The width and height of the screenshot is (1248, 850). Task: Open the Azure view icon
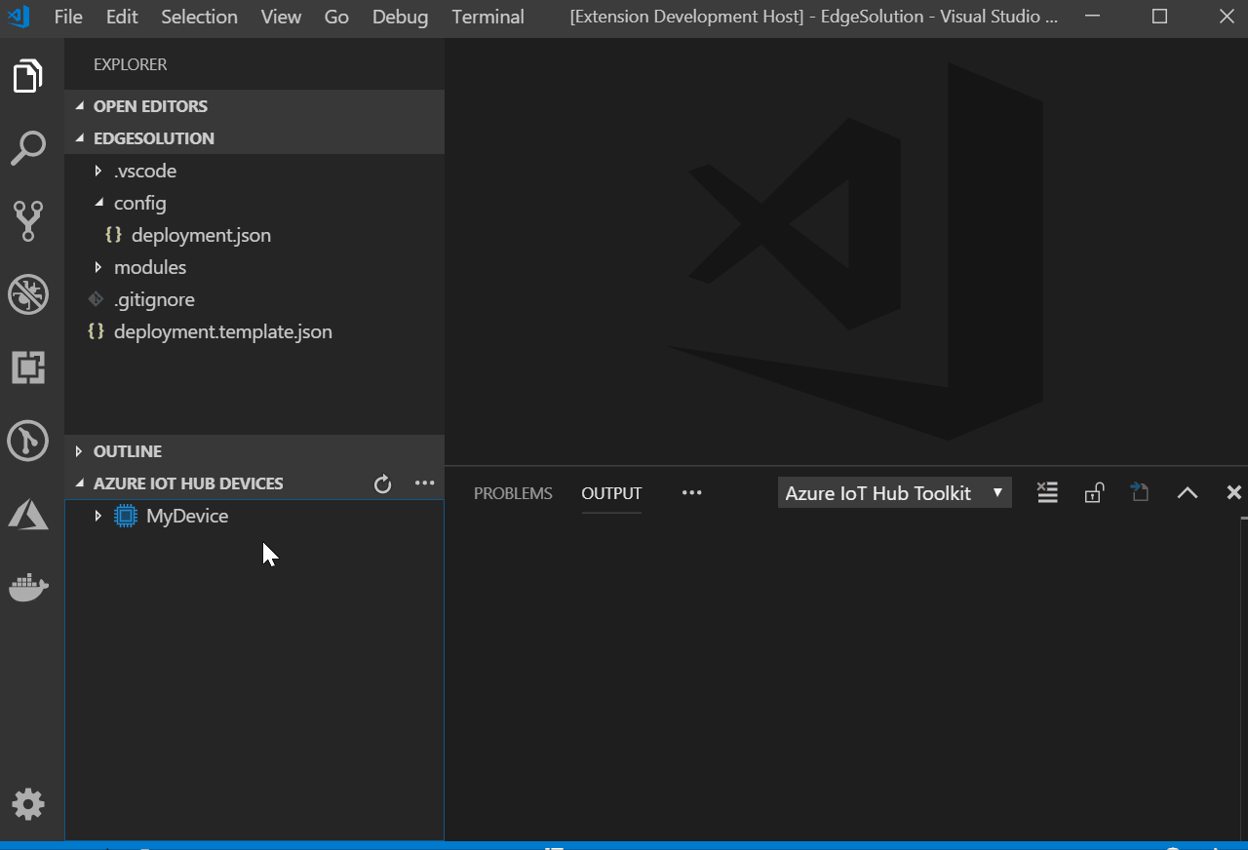[x=27, y=514]
